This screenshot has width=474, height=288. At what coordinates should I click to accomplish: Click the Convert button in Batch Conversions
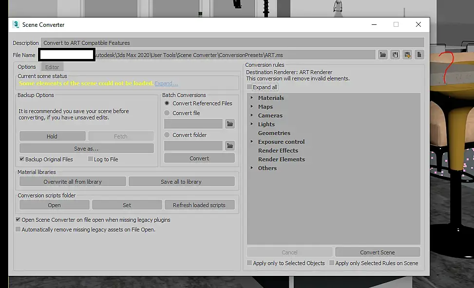point(199,158)
